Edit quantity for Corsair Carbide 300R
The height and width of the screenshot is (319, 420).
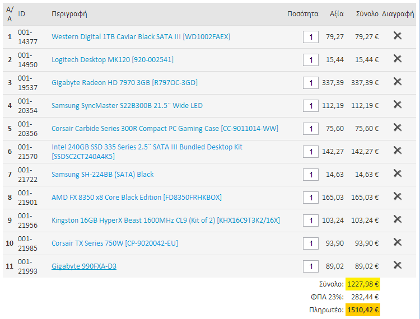(311, 129)
